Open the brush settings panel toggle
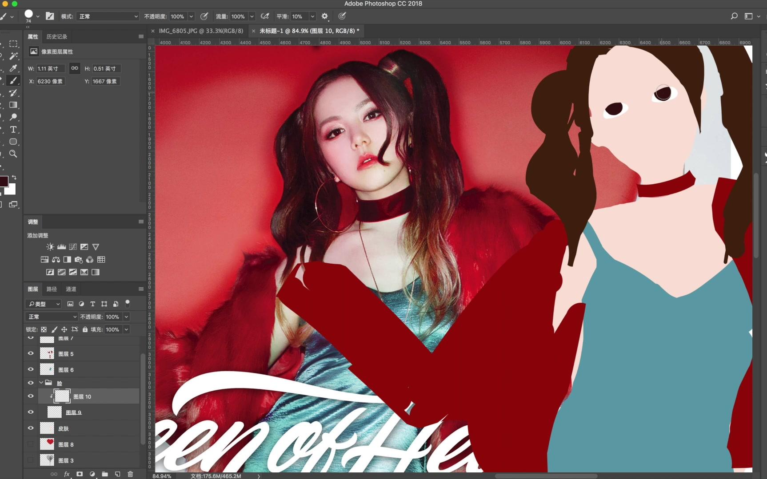Image resolution: width=767 pixels, height=479 pixels. point(50,16)
